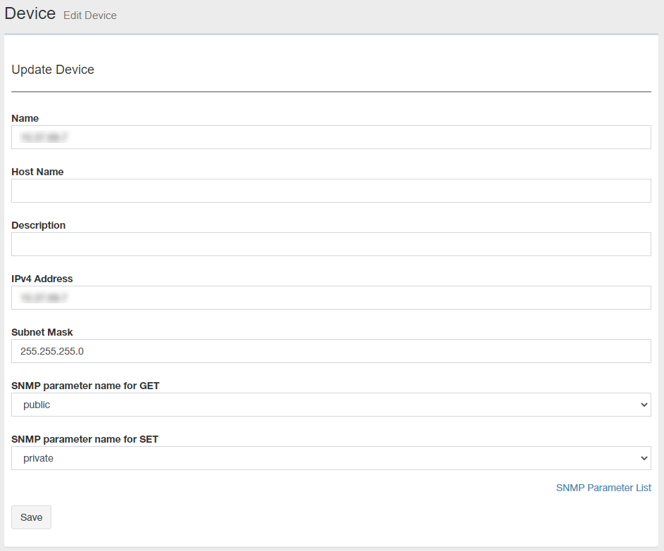The width and height of the screenshot is (664, 551).
Task: Select the IPv4 Address input field
Action: pyautogui.click(x=331, y=298)
